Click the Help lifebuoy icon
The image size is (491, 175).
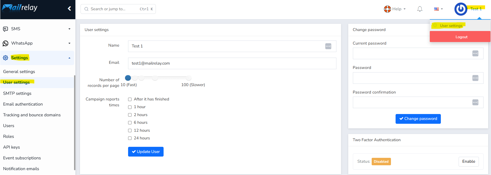(x=387, y=9)
